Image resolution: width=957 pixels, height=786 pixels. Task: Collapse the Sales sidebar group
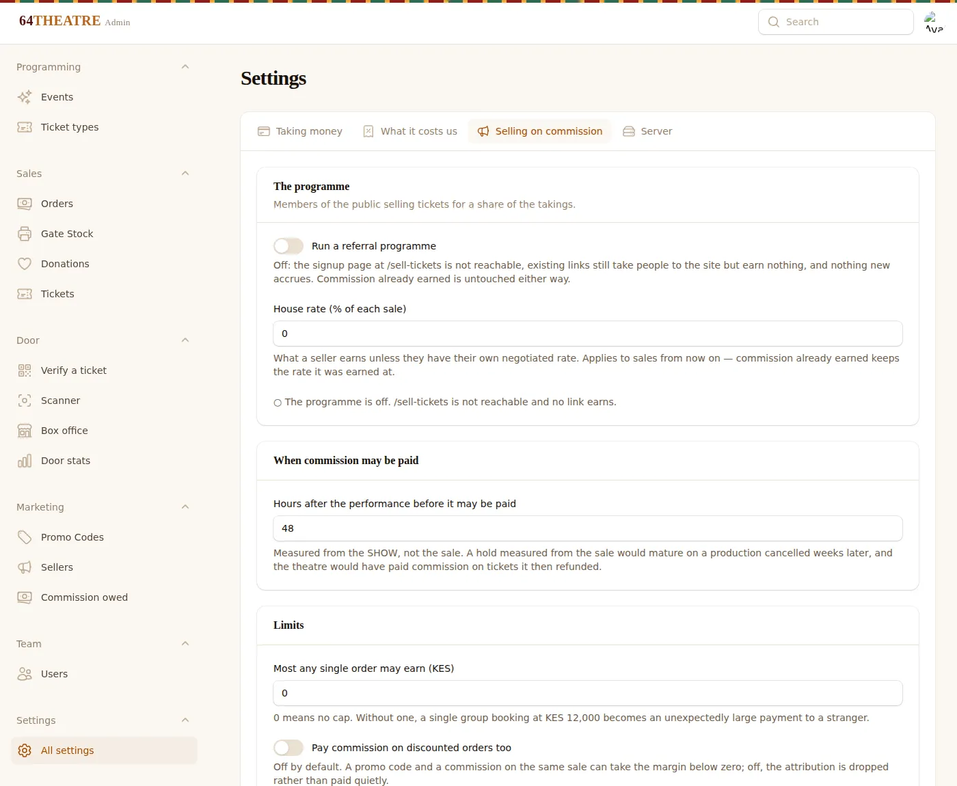185,174
